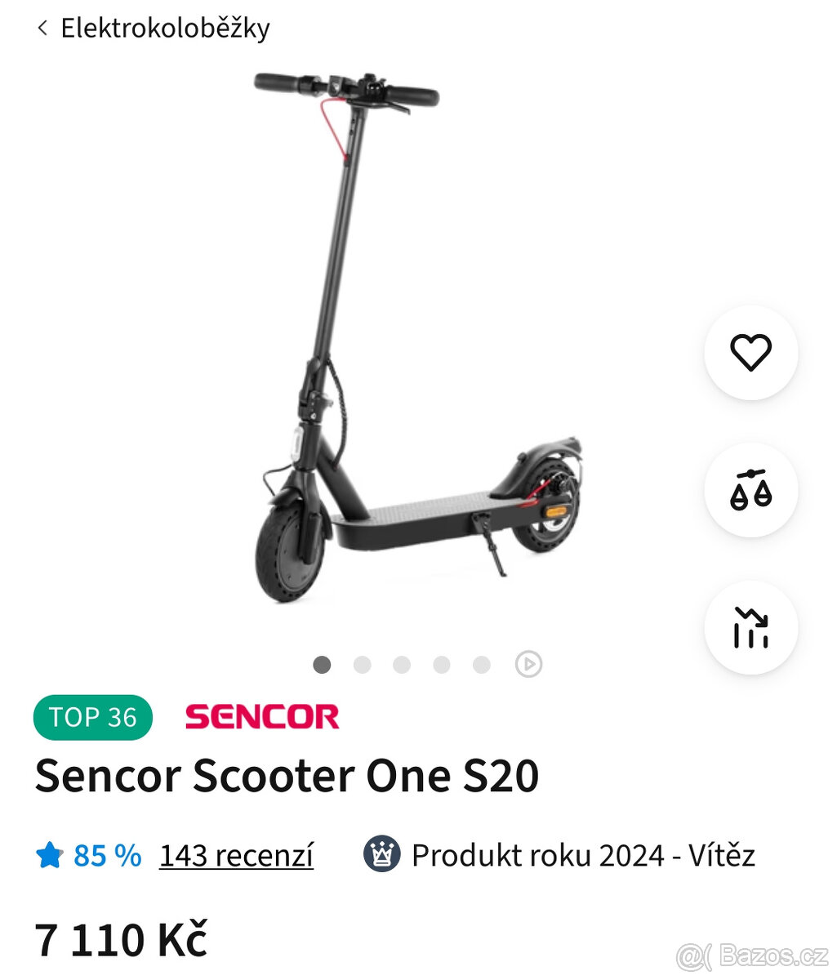Image resolution: width=837 pixels, height=980 pixels.
Task: Play the product video circle icon
Action: coord(528,664)
